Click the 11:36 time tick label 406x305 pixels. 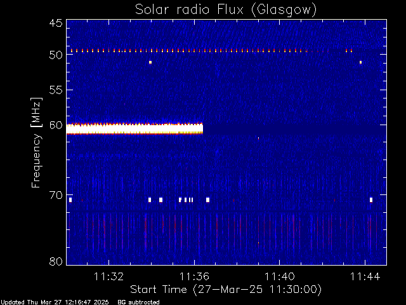[194, 276]
